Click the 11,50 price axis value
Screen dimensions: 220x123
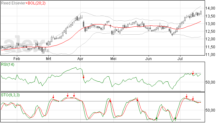[210, 47]
